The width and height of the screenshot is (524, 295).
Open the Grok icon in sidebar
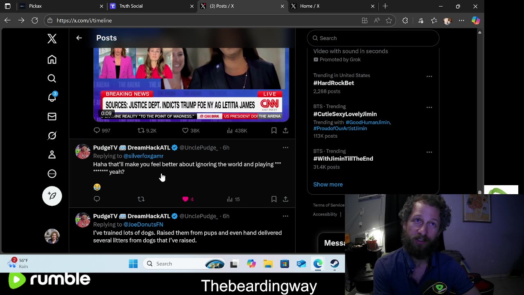pyautogui.click(x=52, y=136)
